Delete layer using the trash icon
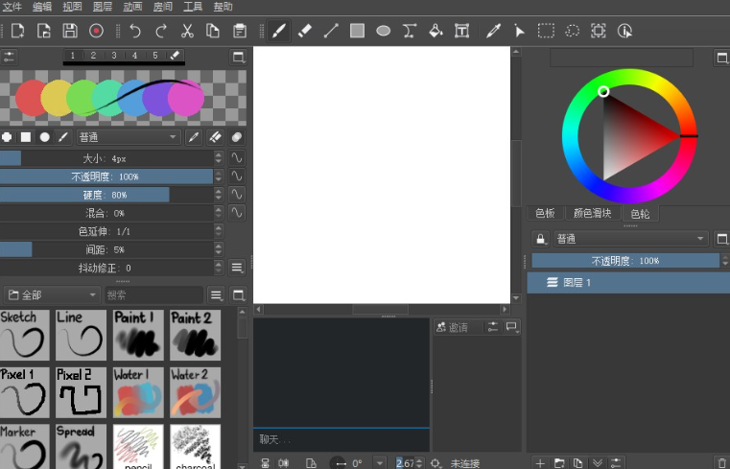Screen dimensions: 730x469 click(x=722, y=463)
